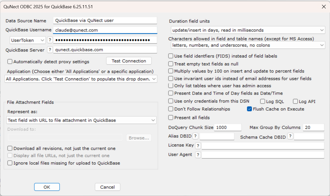Open the '?' help for Alias DBID
The image size is (330, 196).
195,136
